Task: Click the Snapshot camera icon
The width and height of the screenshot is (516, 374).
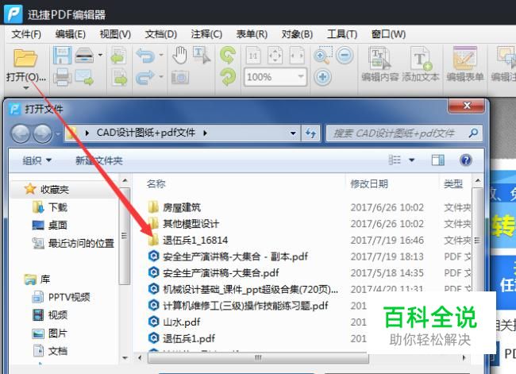Action: pos(180,78)
